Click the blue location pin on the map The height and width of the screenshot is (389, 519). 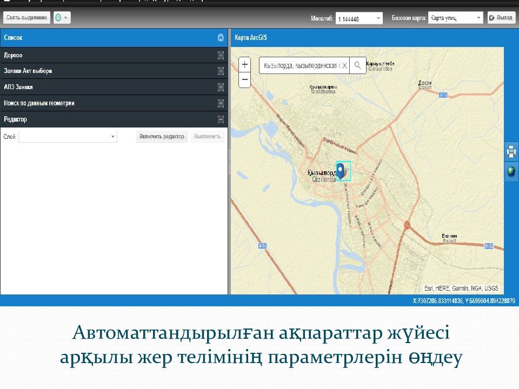click(340, 171)
